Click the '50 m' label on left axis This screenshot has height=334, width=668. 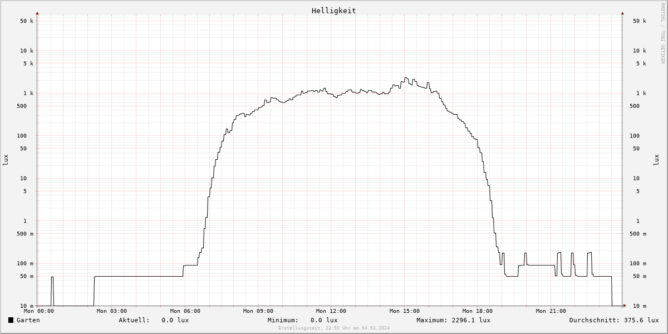pos(27,277)
